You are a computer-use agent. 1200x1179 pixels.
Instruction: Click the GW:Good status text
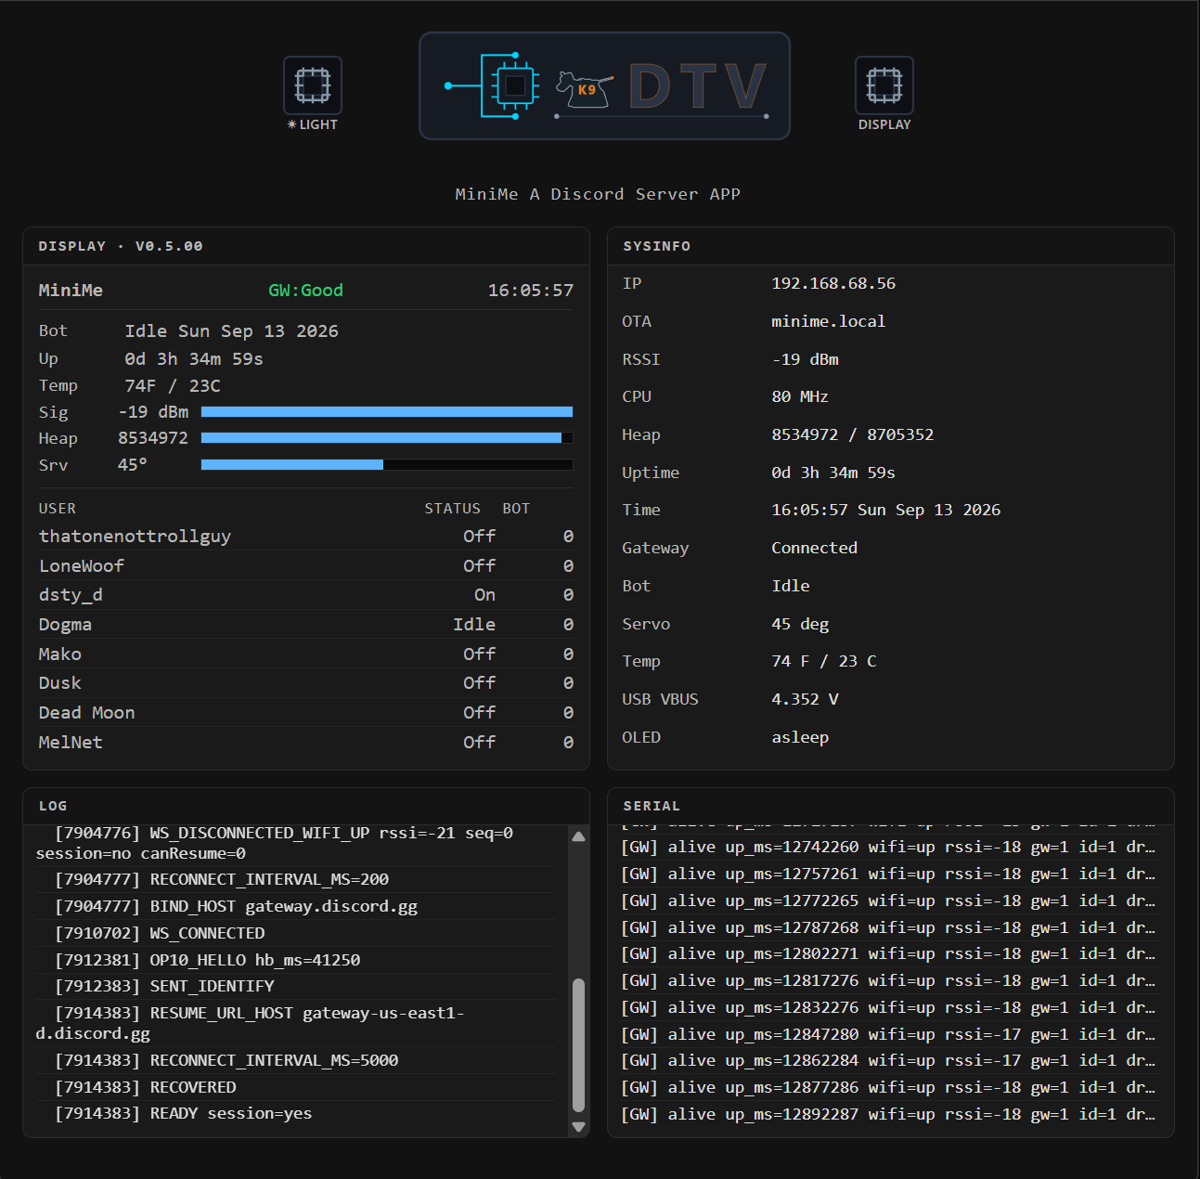[x=305, y=291]
